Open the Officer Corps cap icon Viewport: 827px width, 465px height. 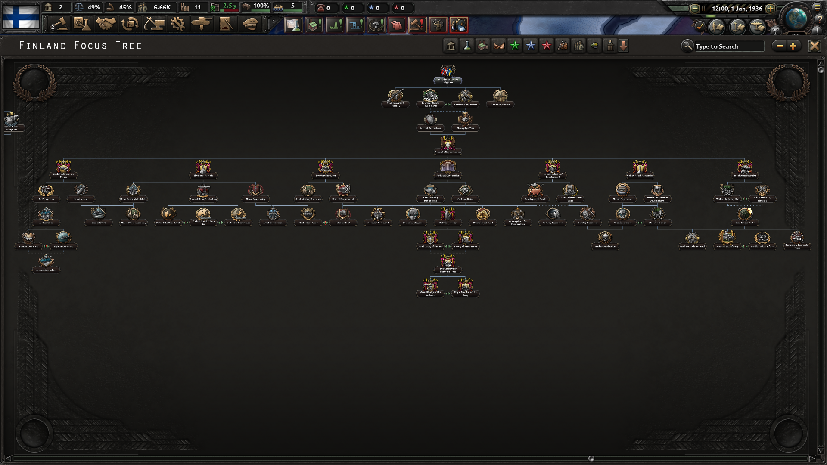coord(250,24)
